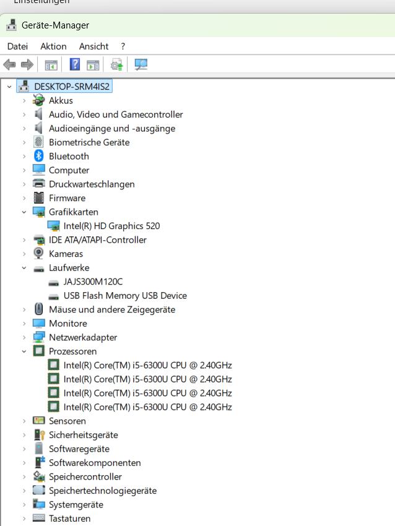Viewport: 395px width, 526px height.
Task: Expand the Akkus category
Action: coord(24,100)
